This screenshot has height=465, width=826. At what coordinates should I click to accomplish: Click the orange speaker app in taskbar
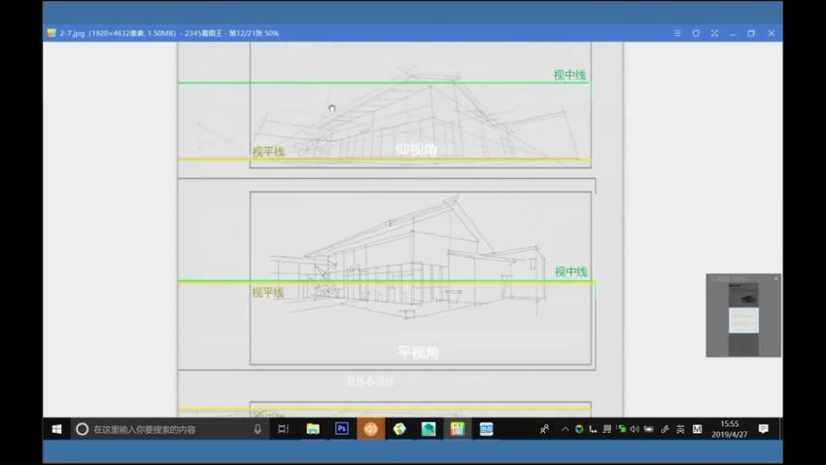click(371, 429)
